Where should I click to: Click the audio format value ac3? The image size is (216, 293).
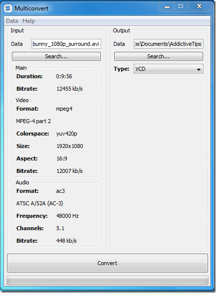tap(60, 191)
